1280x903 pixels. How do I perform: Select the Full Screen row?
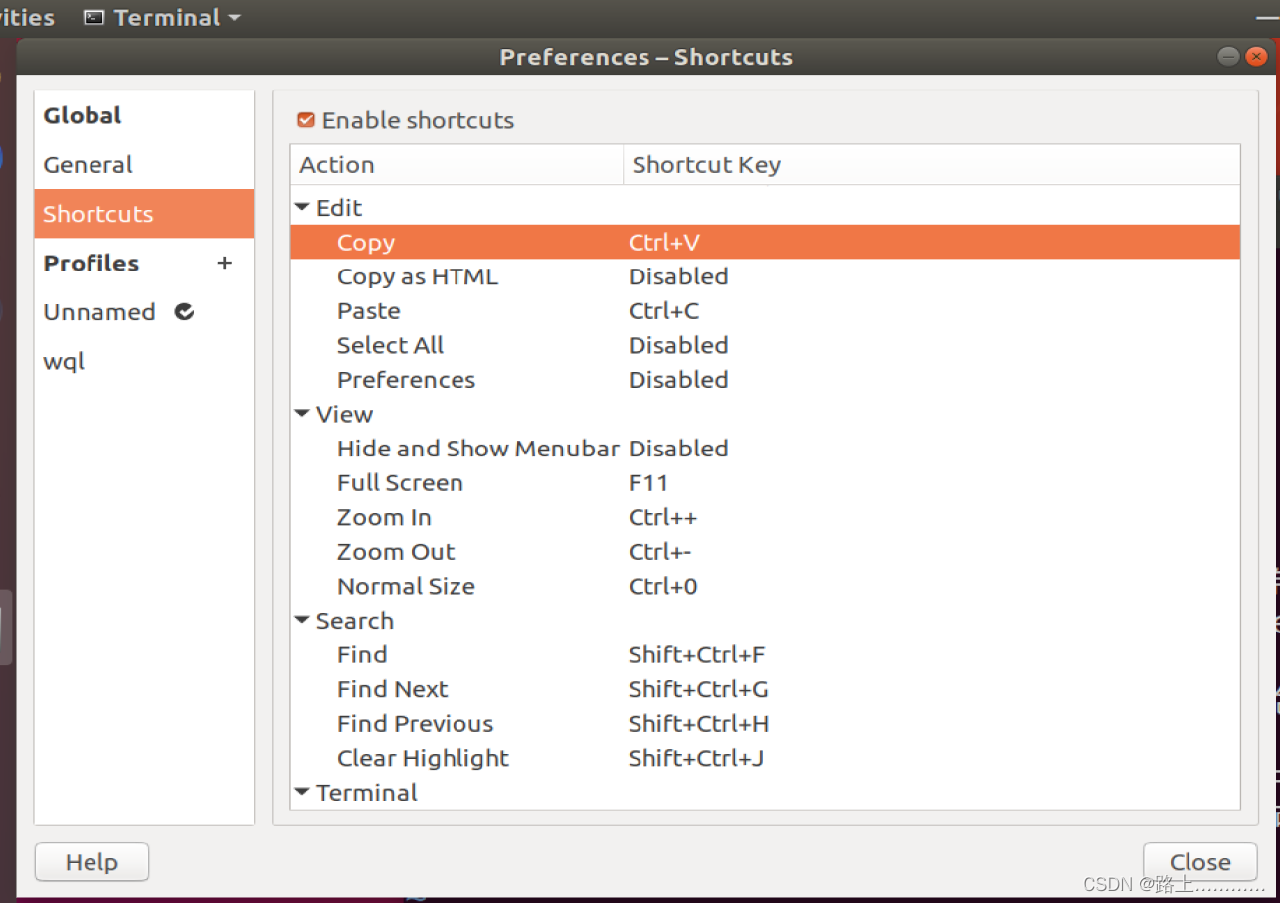coord(765,483)
